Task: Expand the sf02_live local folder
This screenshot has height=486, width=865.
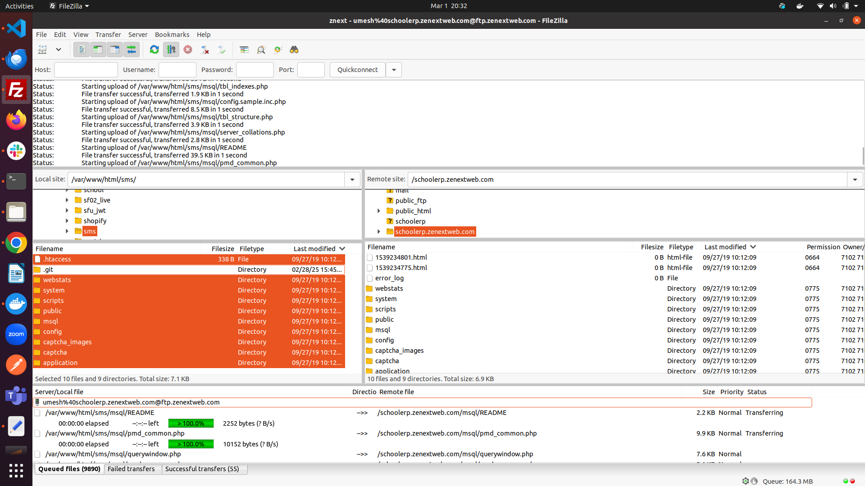Action: tap(67, 200)
